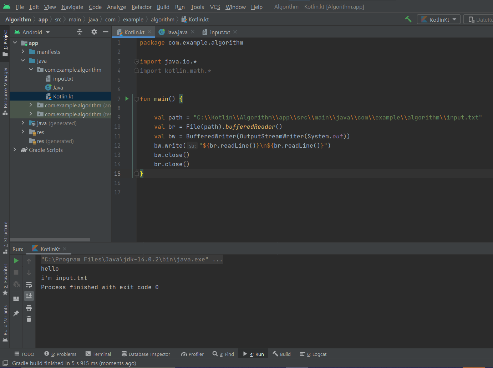Toggle Scroll to End in Run console

[29, 296]
